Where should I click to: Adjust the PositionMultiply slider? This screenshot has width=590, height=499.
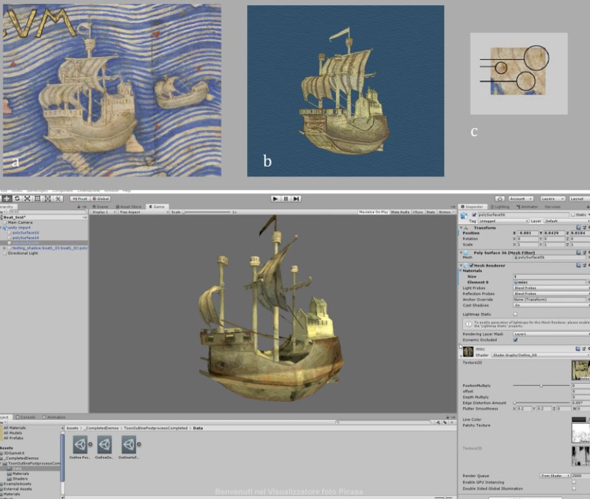(541, 386)
